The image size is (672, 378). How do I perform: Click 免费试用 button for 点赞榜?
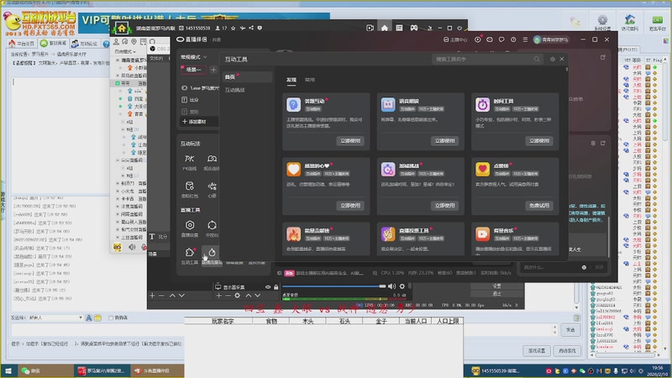(x=539, y=205)
